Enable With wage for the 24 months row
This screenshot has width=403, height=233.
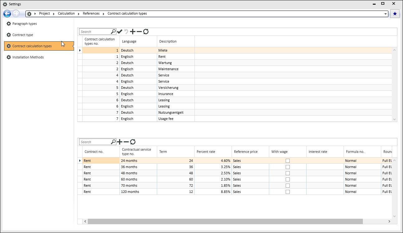click(x=288, y=161)
